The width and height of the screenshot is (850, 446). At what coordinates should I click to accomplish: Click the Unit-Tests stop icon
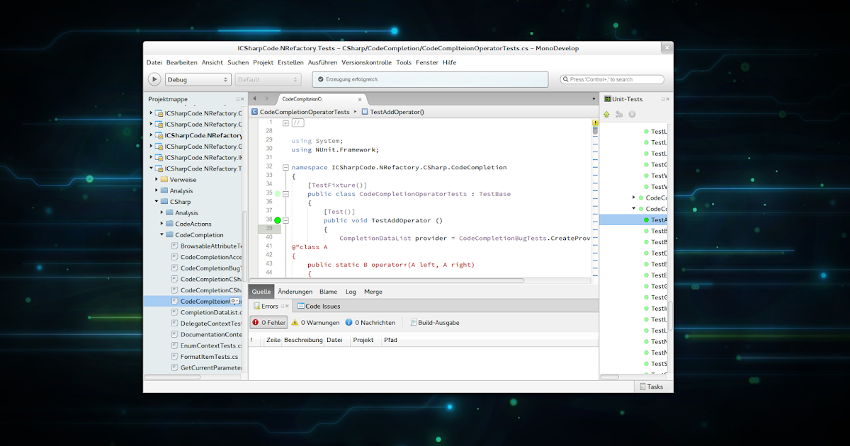click(632, 114)
